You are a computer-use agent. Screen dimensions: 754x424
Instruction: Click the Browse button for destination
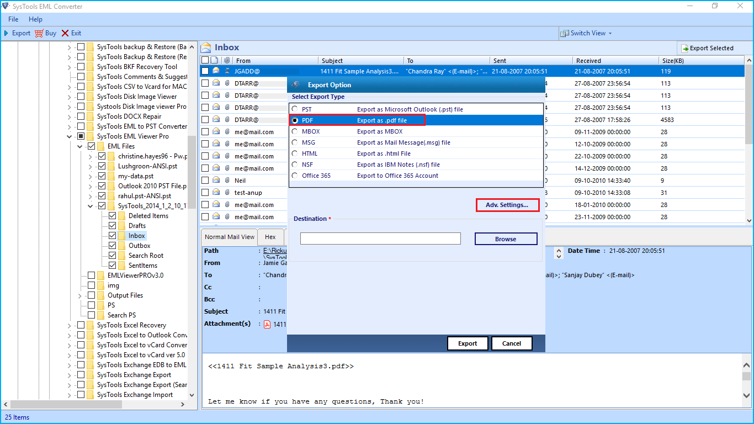(506, 239)
